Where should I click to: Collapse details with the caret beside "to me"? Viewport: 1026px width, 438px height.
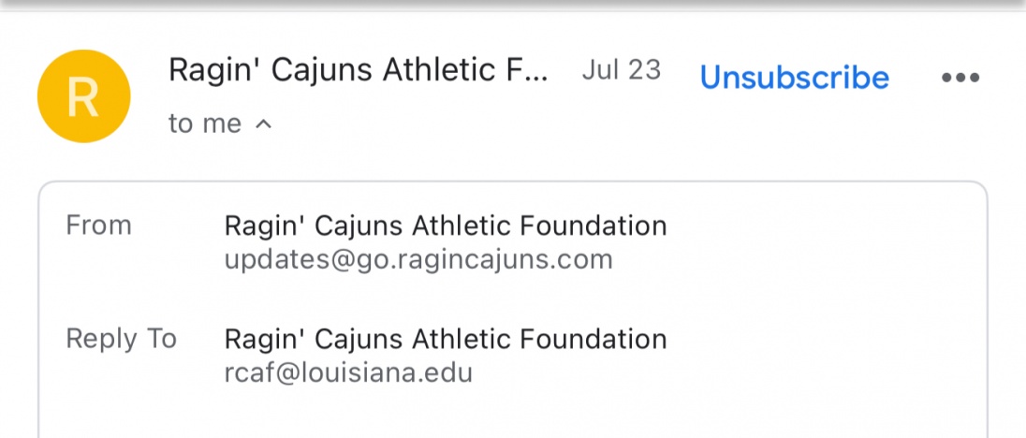pos(263,124)
